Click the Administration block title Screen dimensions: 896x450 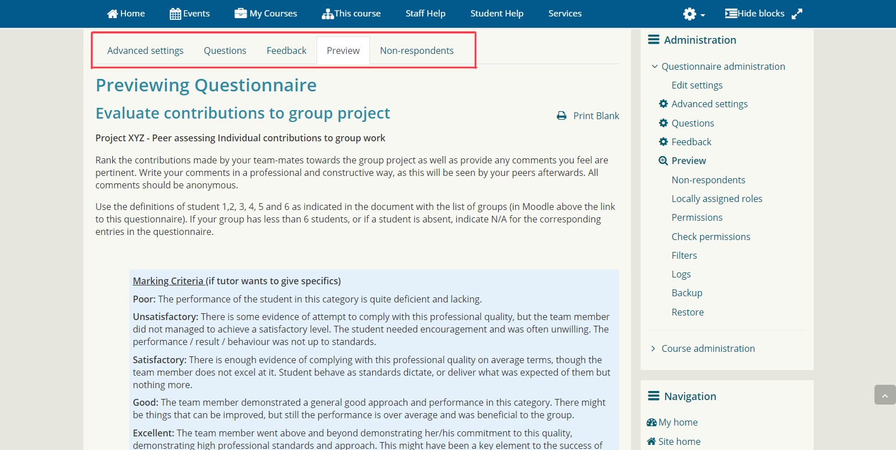700,40
